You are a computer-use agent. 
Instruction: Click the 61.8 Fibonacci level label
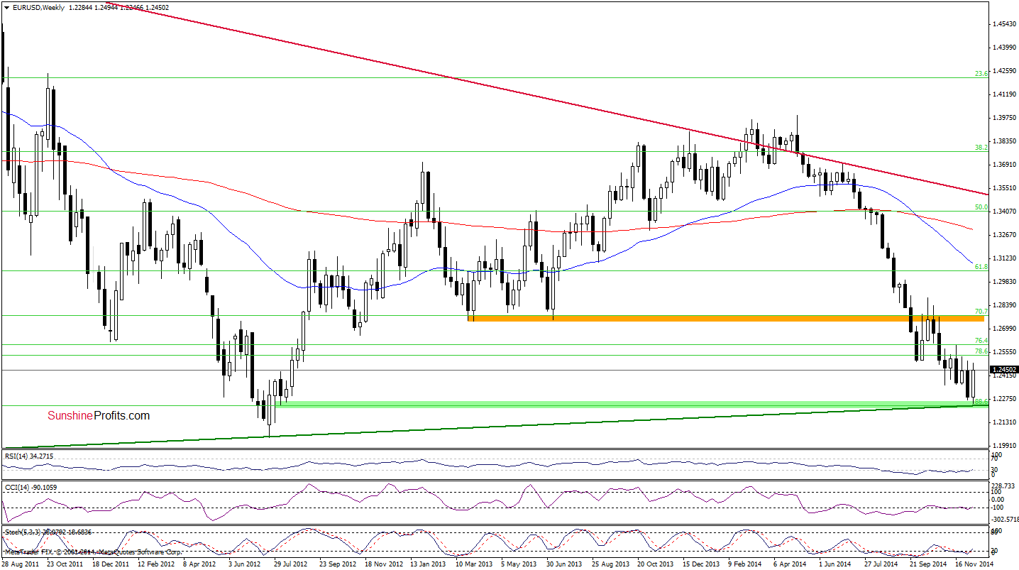(981, 267)
